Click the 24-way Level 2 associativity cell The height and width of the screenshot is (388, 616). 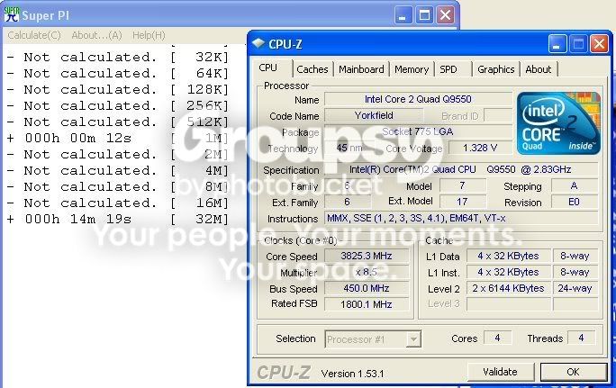[575, 288]
